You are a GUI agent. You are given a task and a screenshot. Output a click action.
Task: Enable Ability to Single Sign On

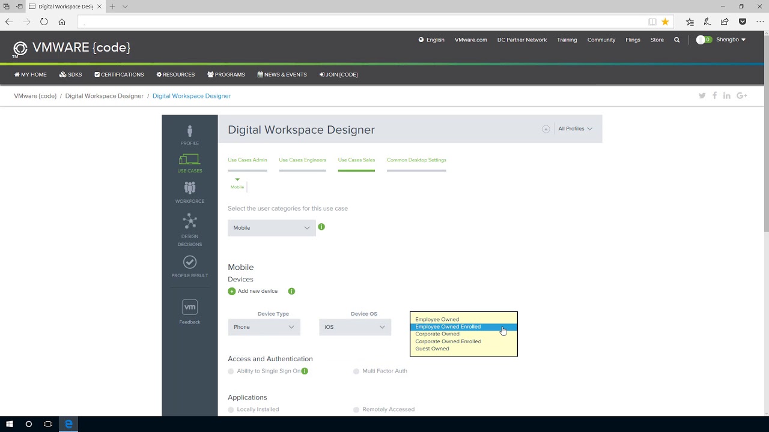[231, 371]
